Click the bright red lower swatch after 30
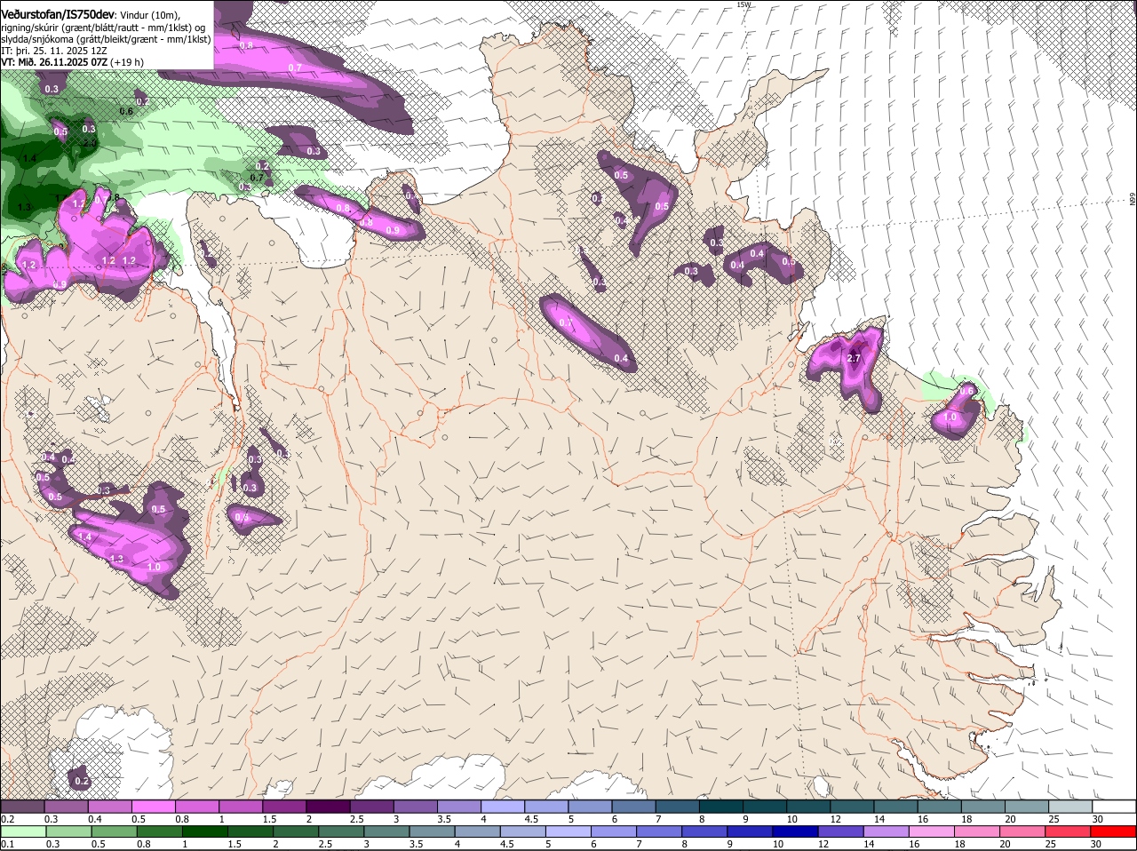 point(1114,831)
